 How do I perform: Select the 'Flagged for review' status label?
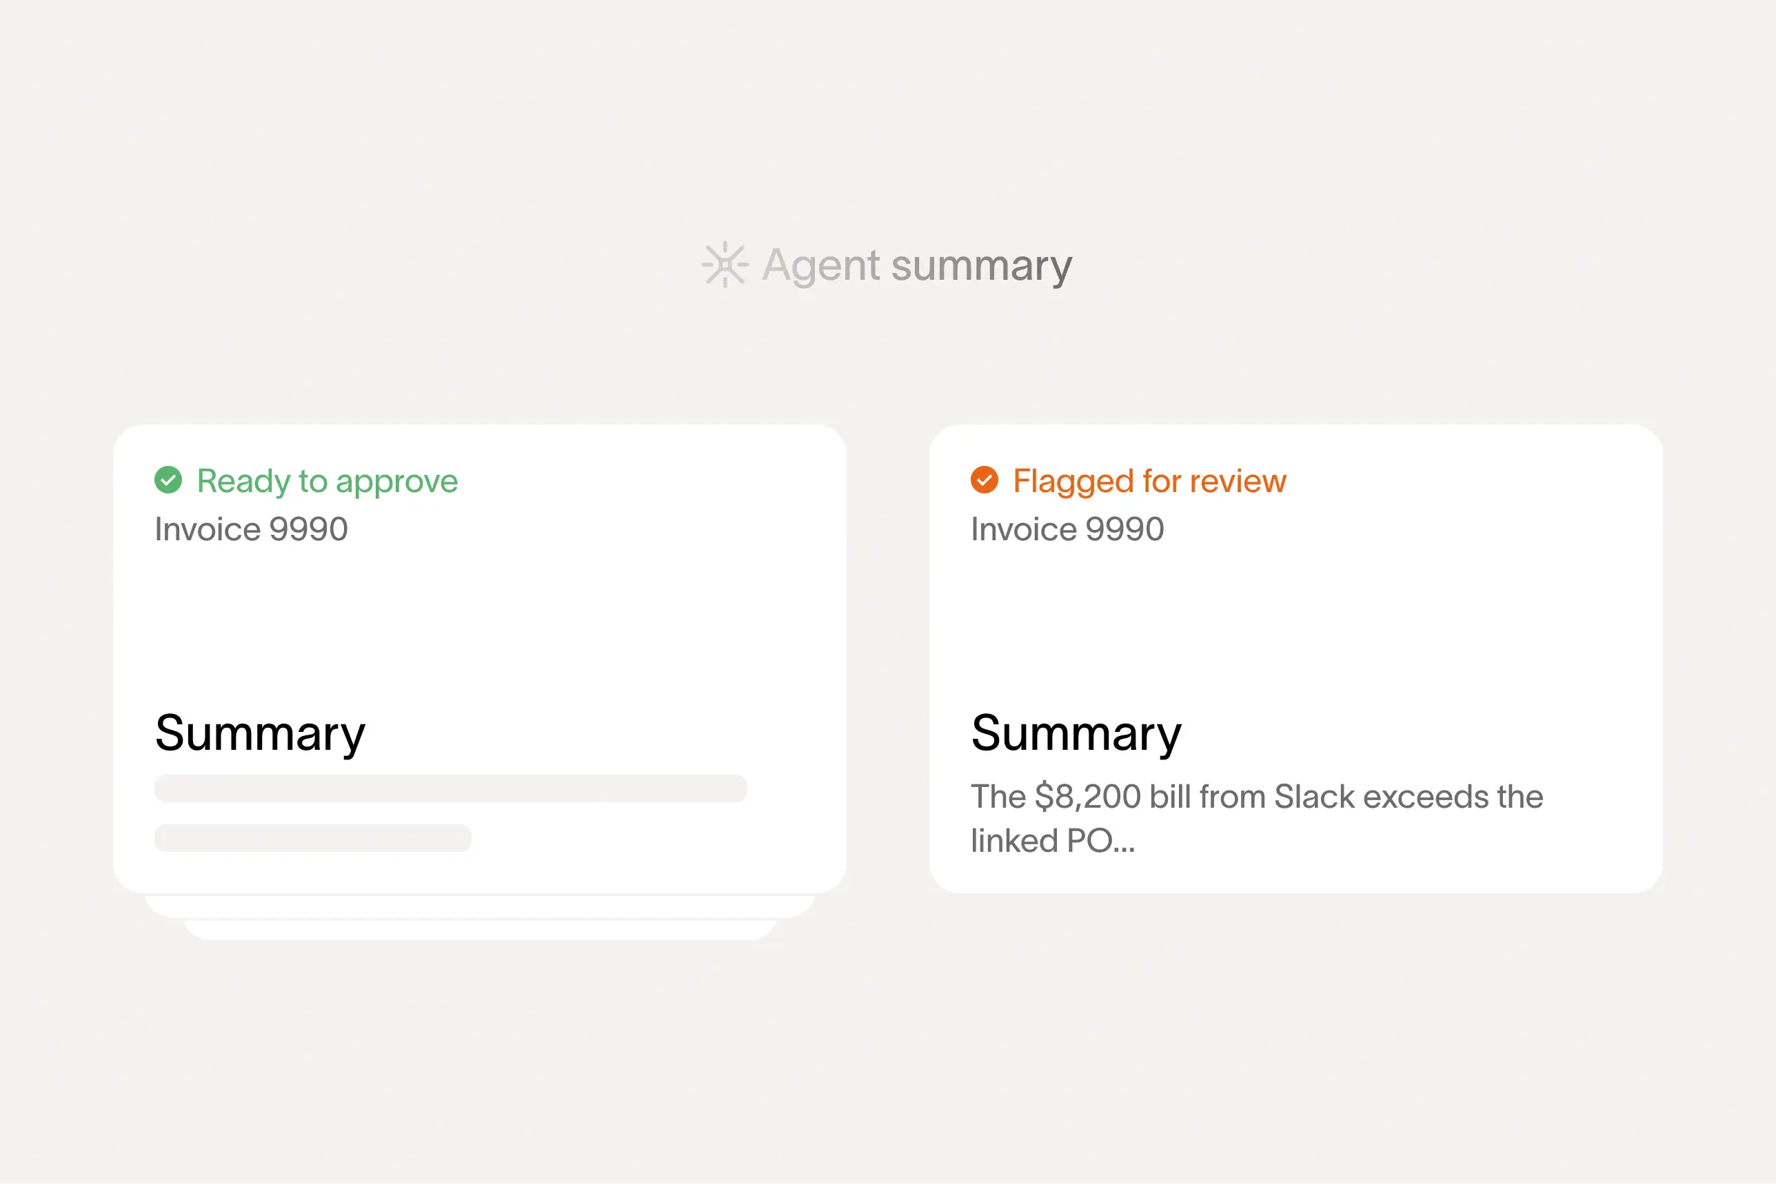pyautogui.click(x=1148, y=482)
